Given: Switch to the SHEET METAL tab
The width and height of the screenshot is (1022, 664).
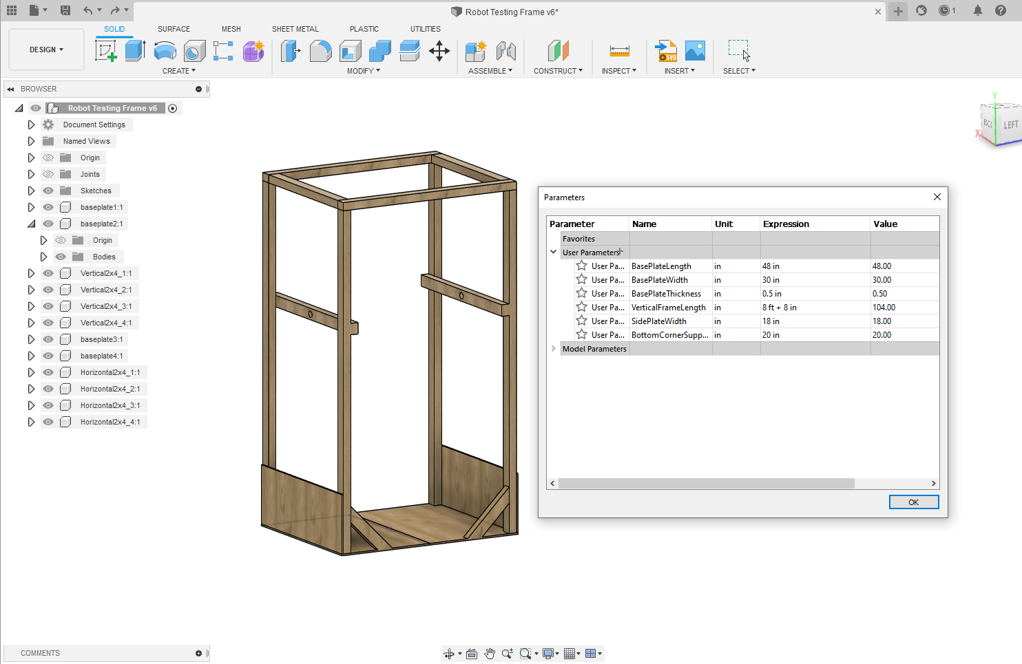Looking at the screenshot, I should tap(295, 29).
